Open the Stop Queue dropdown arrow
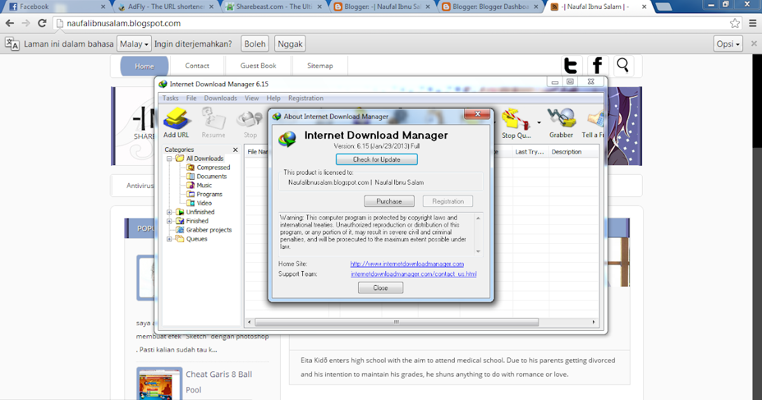Image resolution: width=762 pixels, height=400 pixels. click(x=539, y=123)
